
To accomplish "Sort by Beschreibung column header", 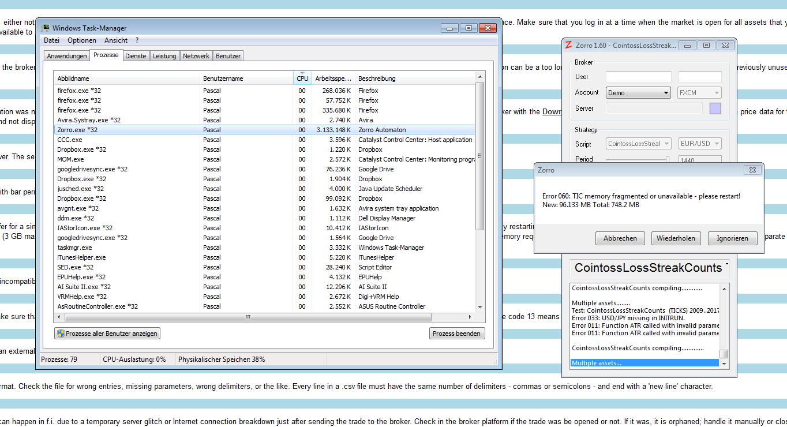I will [x=414, y=78].
